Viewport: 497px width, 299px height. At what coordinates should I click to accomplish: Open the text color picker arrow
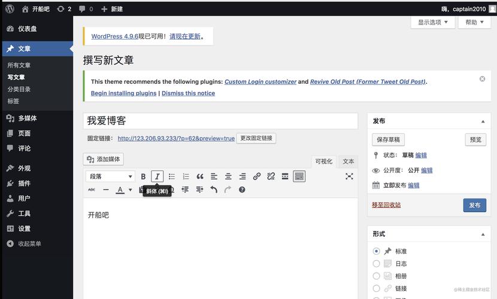131,190
